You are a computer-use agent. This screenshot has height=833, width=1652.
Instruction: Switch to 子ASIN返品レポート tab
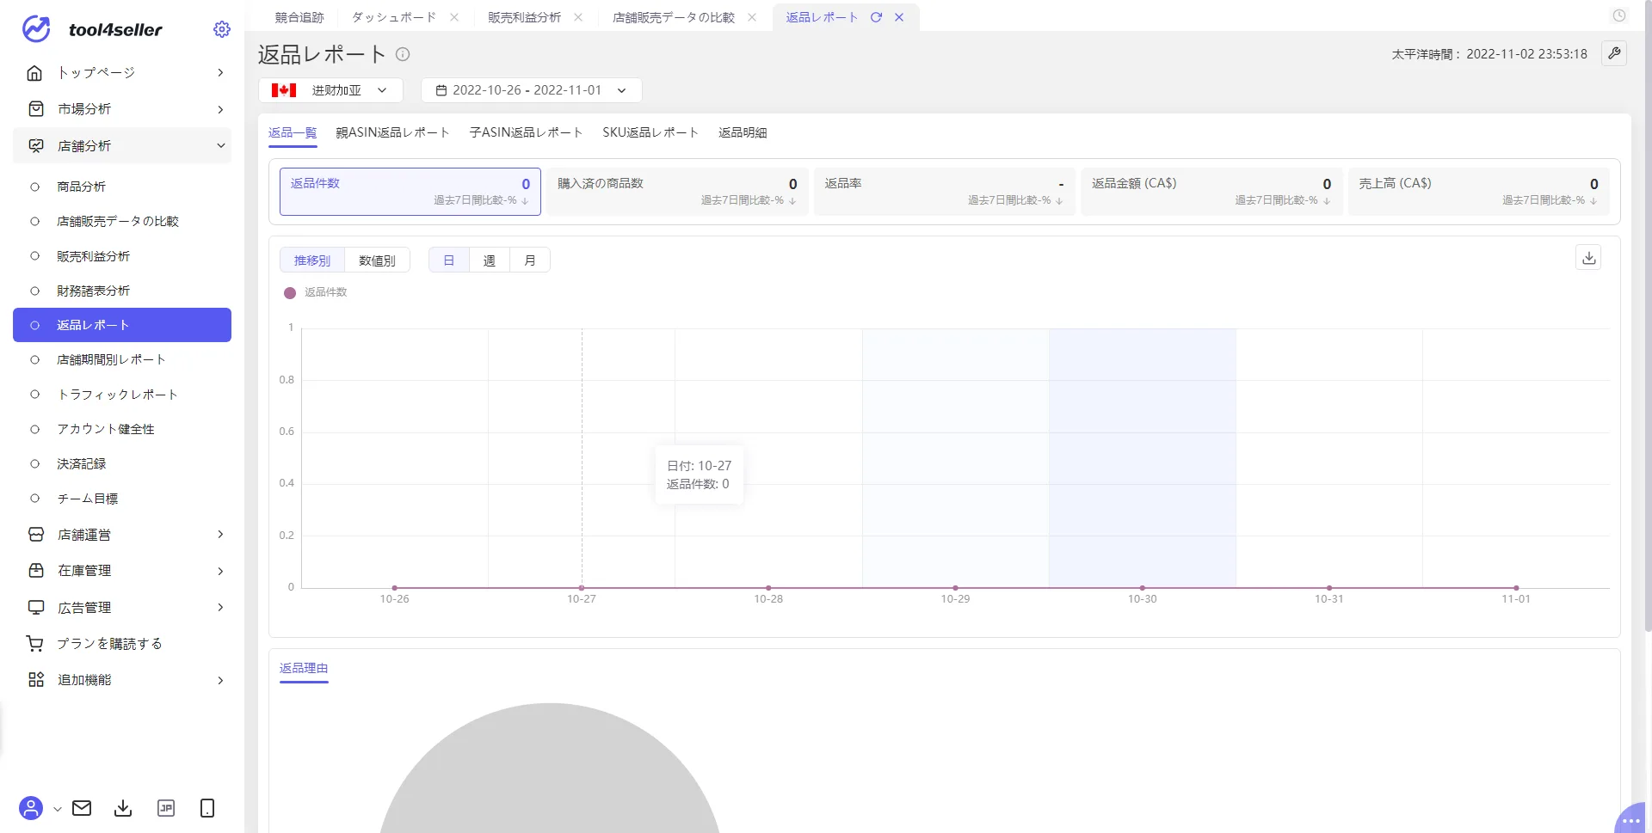(526, 132)
